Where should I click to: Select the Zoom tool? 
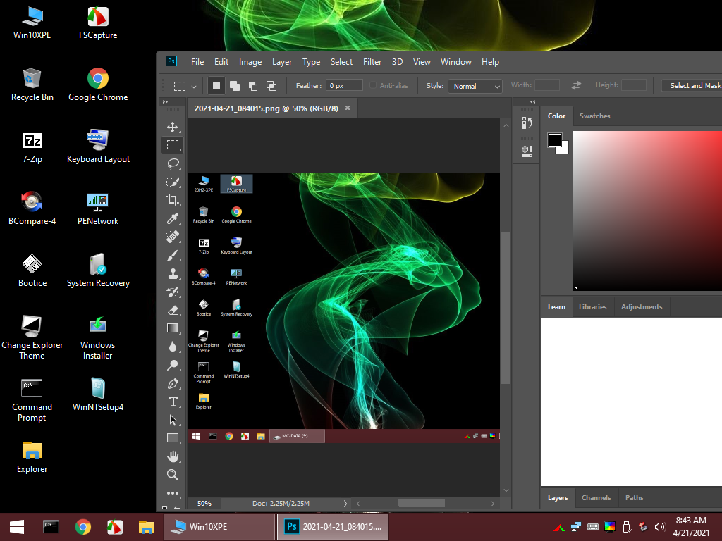[173, 475]
